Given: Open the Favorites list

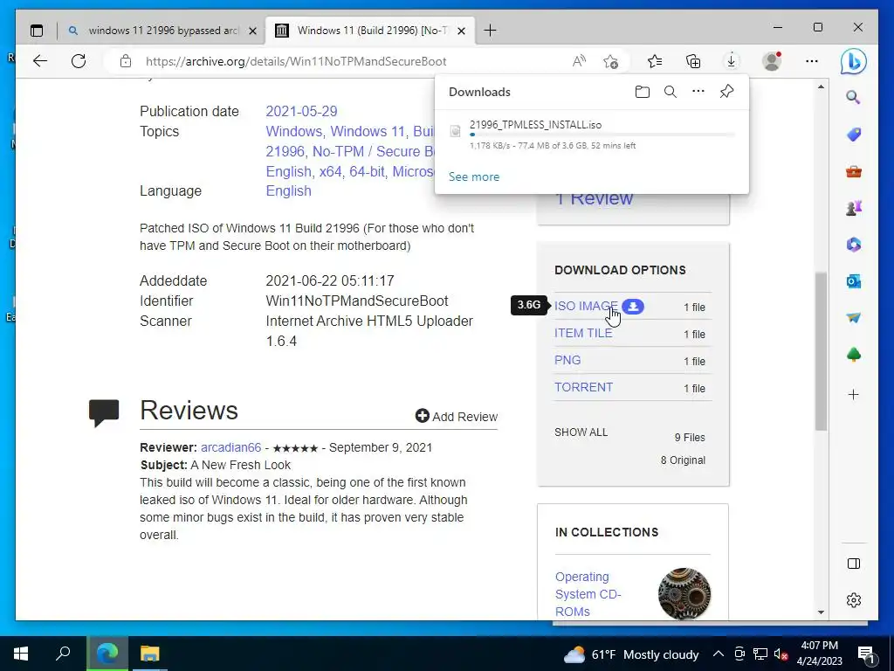Looking at the screenshot, I should pos(655,61).
